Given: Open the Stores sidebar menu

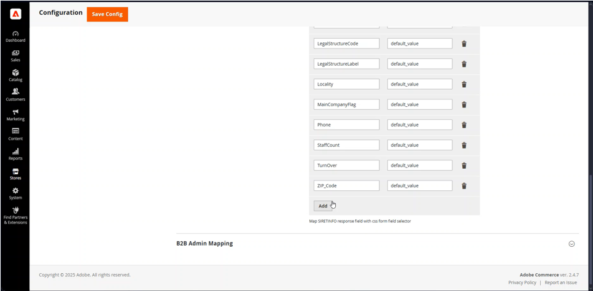Looking at the screenshot, I should click(15, 174).
